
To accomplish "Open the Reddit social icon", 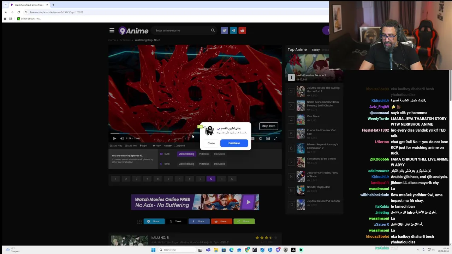I will (x=242, y=30).
